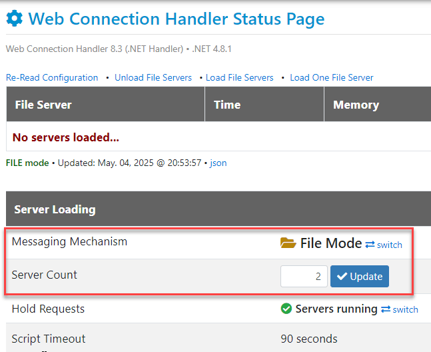Click the Server Loading section header

coord(218,209)
